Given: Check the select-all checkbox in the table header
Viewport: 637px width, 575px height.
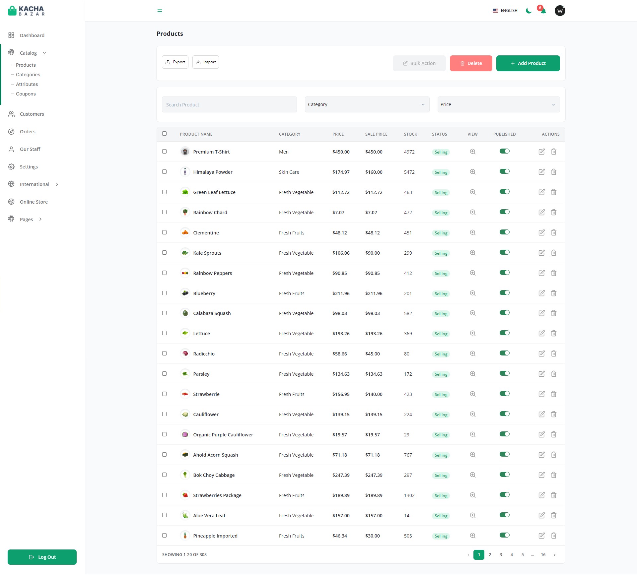Looking at the screenshot, I should pyautogui.click(x=165, y=133).
